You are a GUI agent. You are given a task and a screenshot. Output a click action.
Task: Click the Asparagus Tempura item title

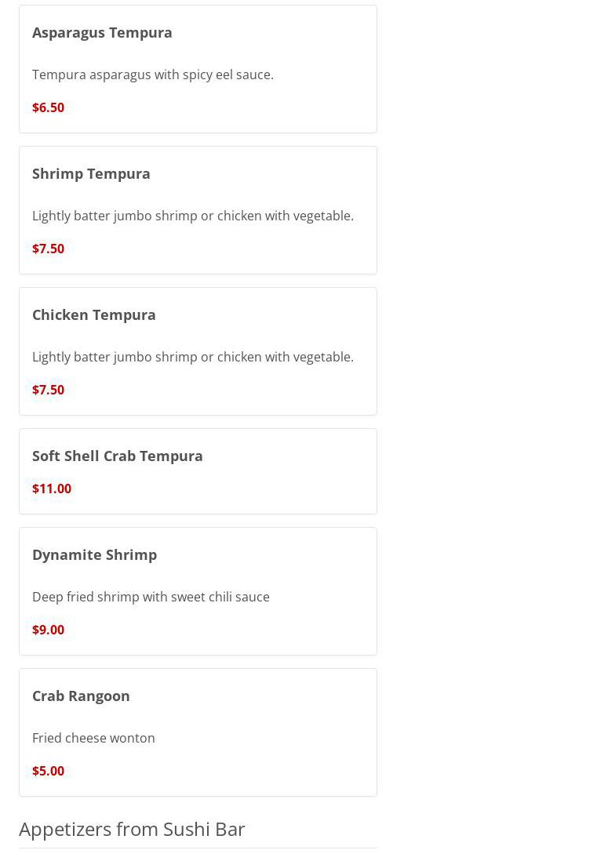pyautogui.click(x=102, y=32)
